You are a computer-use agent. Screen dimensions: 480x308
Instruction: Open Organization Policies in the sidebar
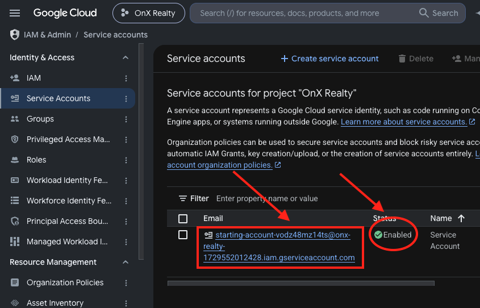point(65,282)
